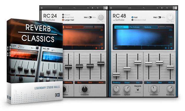Click the orange minus zoom button in RC 24

pyautogui.click(x=96, y=48)
